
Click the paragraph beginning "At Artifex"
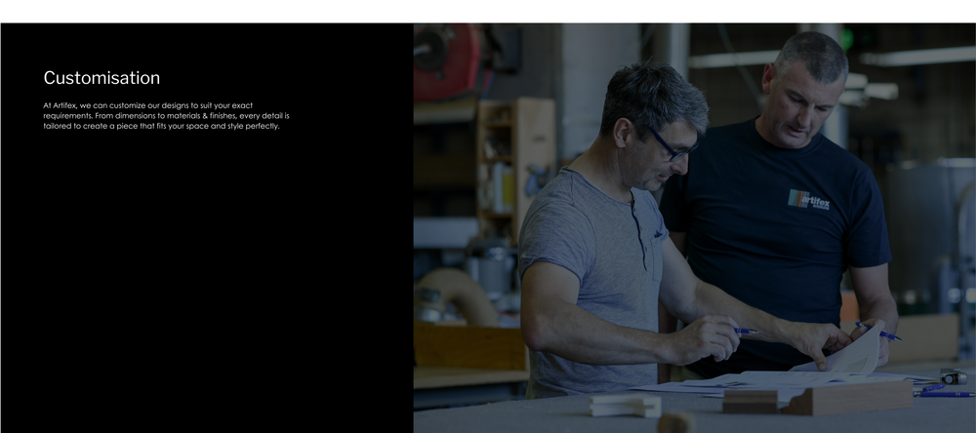point(166,115)
